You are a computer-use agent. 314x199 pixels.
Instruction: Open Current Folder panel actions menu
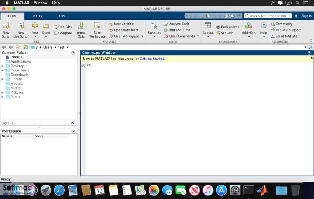[x=73, y=53]
